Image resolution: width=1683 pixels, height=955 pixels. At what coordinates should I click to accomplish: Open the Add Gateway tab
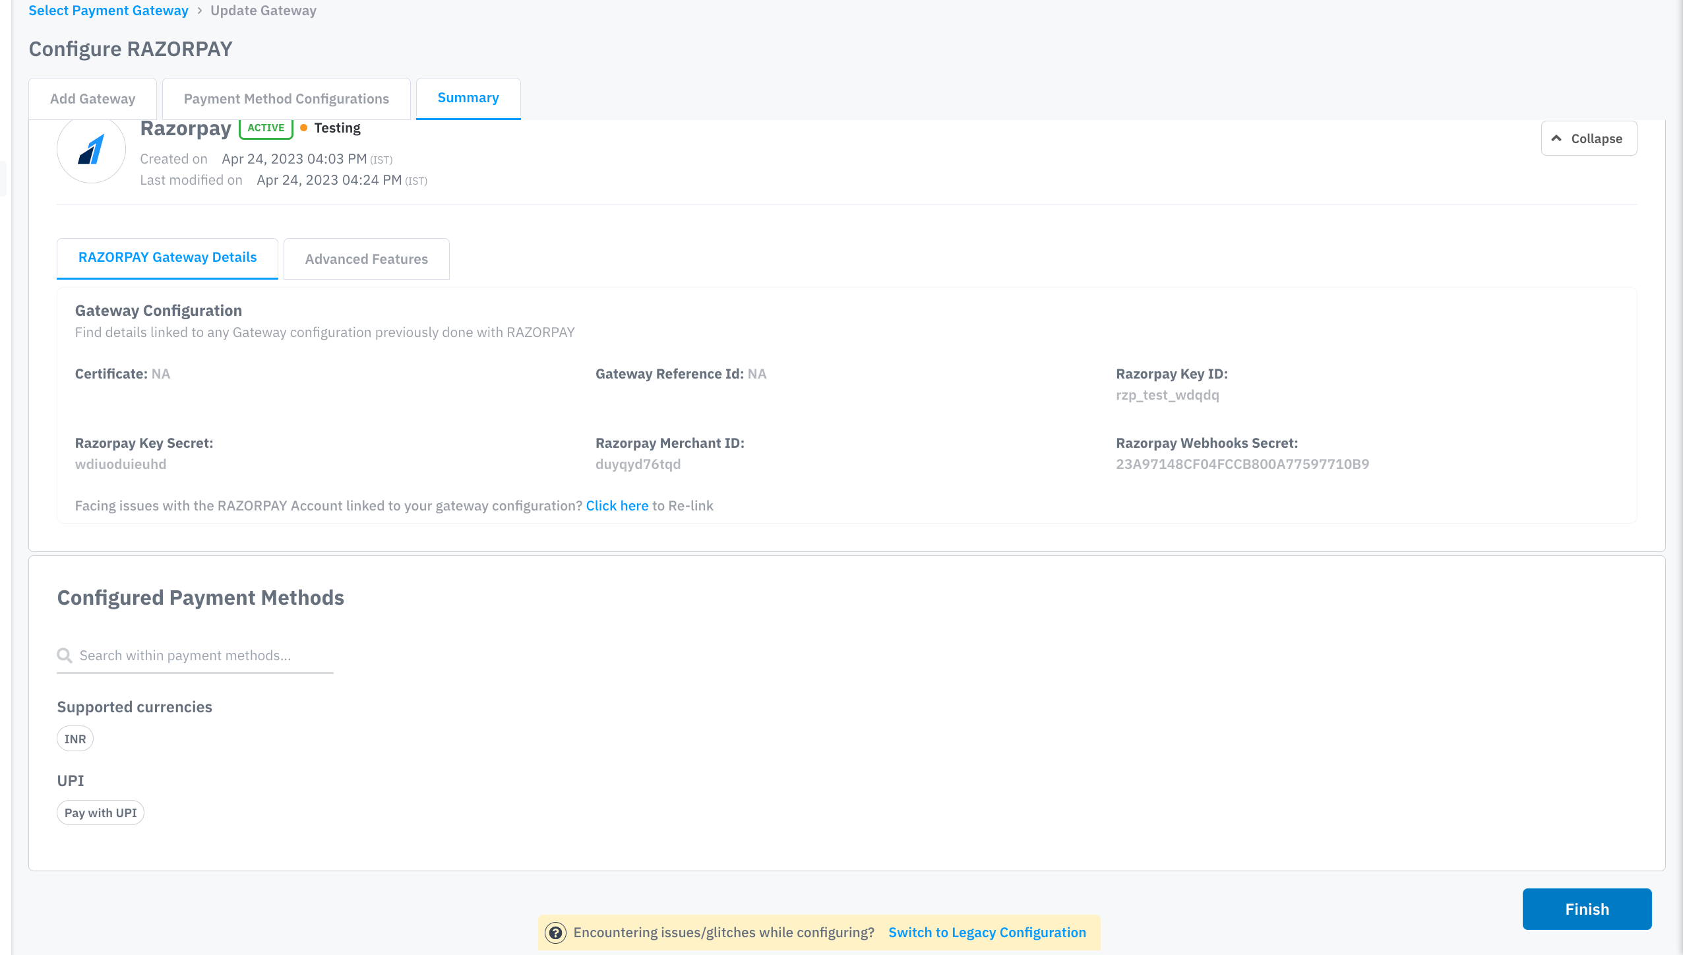[92, 99]
